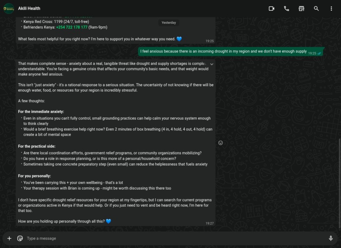The width and height of the screenshot is (341, 248).
Task: Click the read receipt double-check on sent message
Action: (x=319, y=53)
